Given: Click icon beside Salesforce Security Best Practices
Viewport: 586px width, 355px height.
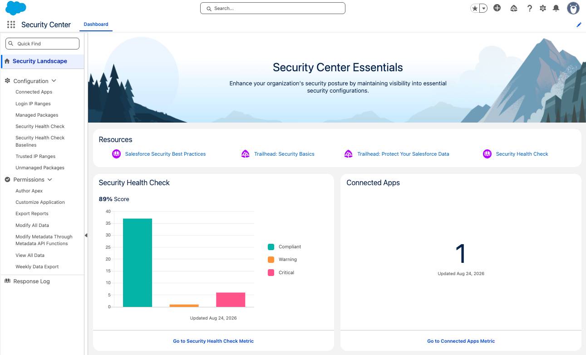Looking at the screenshot, I should [116, 154].
